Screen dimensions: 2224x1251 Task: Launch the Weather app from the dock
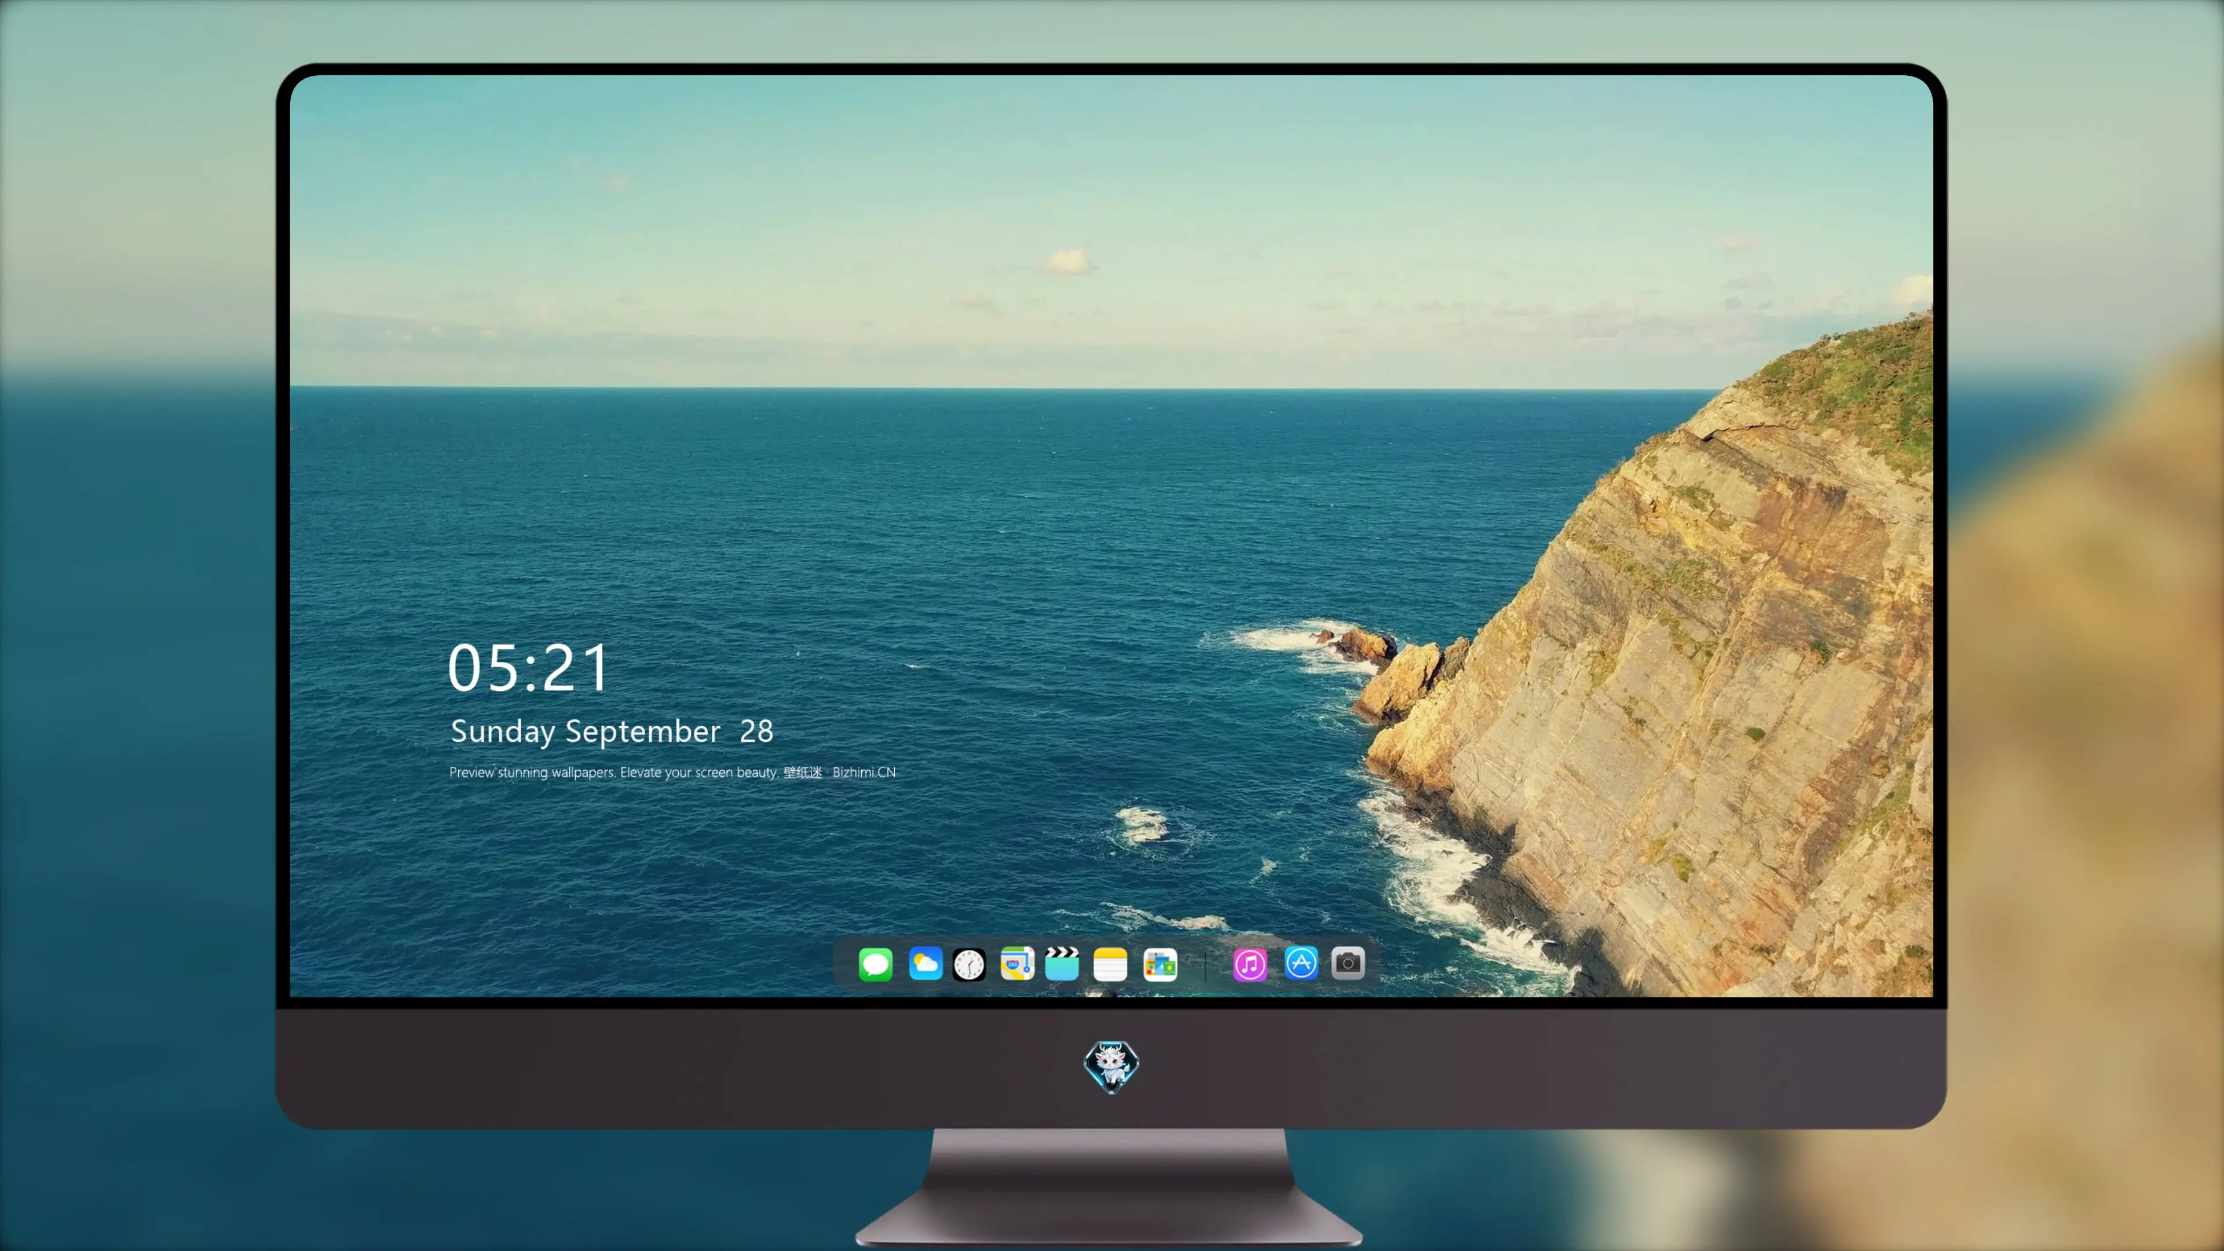click(x=925, y=964)
